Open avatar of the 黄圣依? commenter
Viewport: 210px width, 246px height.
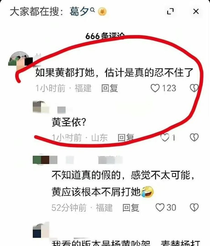(41, 107)
